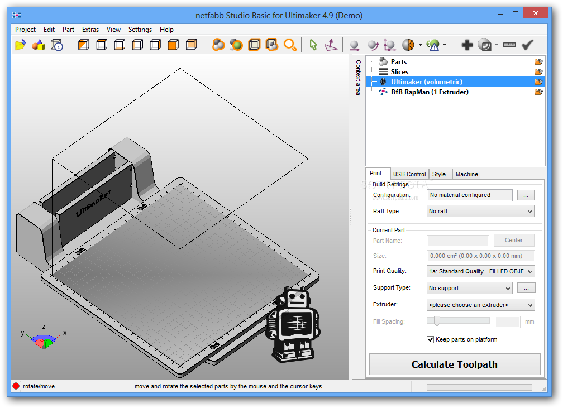Expand the cut tool dropdown arrow
Viewport: 563px width, 408px height.
click(x=420, y=45)
